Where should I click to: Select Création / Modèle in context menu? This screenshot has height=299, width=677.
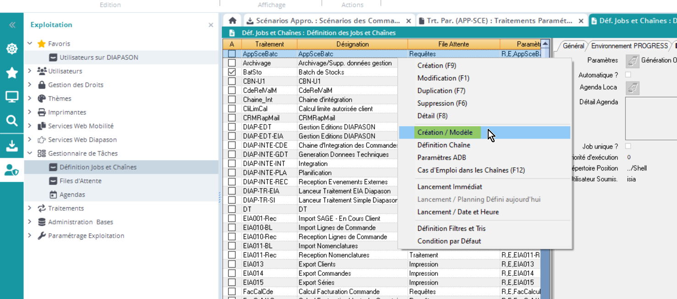(445, 133)
